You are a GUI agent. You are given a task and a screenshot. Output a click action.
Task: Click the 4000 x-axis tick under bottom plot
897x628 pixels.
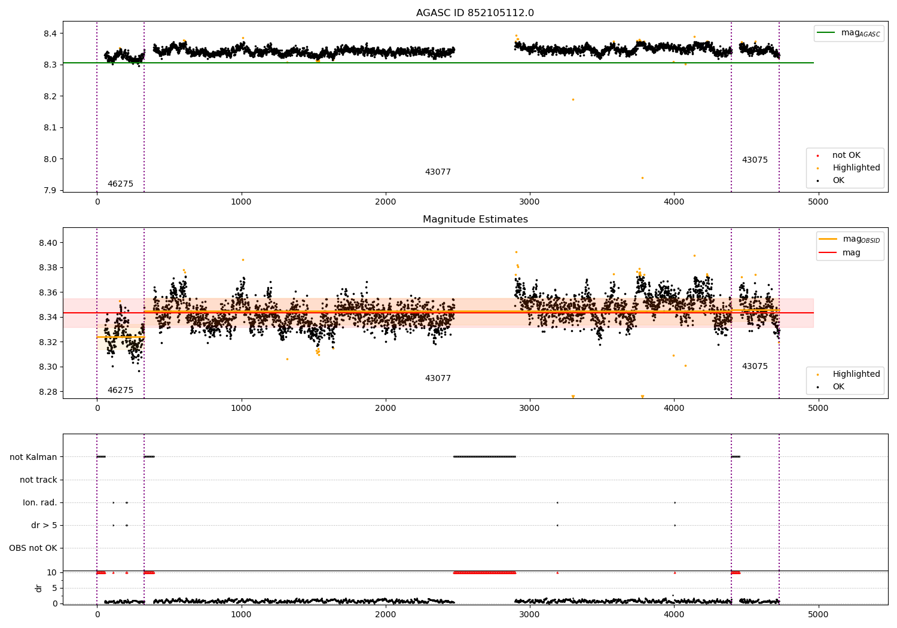[x=674, y=615]
